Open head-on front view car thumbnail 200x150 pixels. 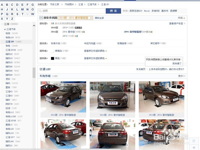(x=112, y=97)
